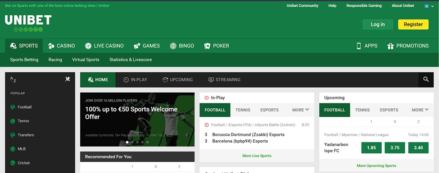Viewport: 439px width, 173px height.
Task: Select odds 3.40 for Ispe FC
Action: [418, 147]
